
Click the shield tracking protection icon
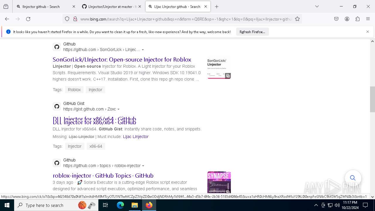(67, 19)
